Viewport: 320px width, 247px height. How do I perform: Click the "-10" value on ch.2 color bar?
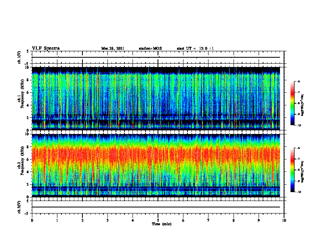(x=299, y=192)
